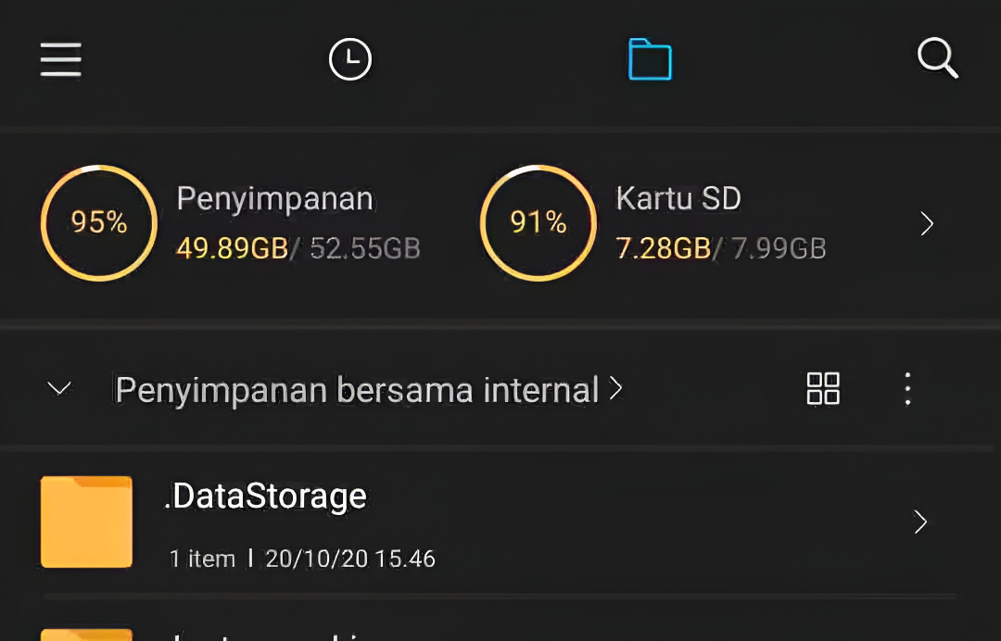Click the 95% internal storage usage ring
Viewport: 1001px width, 641px height.
point(99,222)
